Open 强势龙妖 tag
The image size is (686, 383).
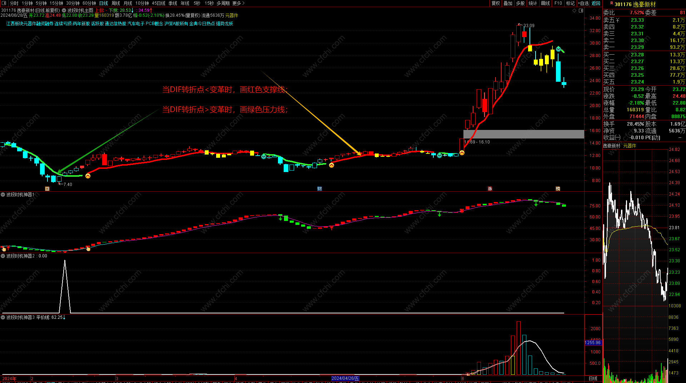click(x=224, y=24)
